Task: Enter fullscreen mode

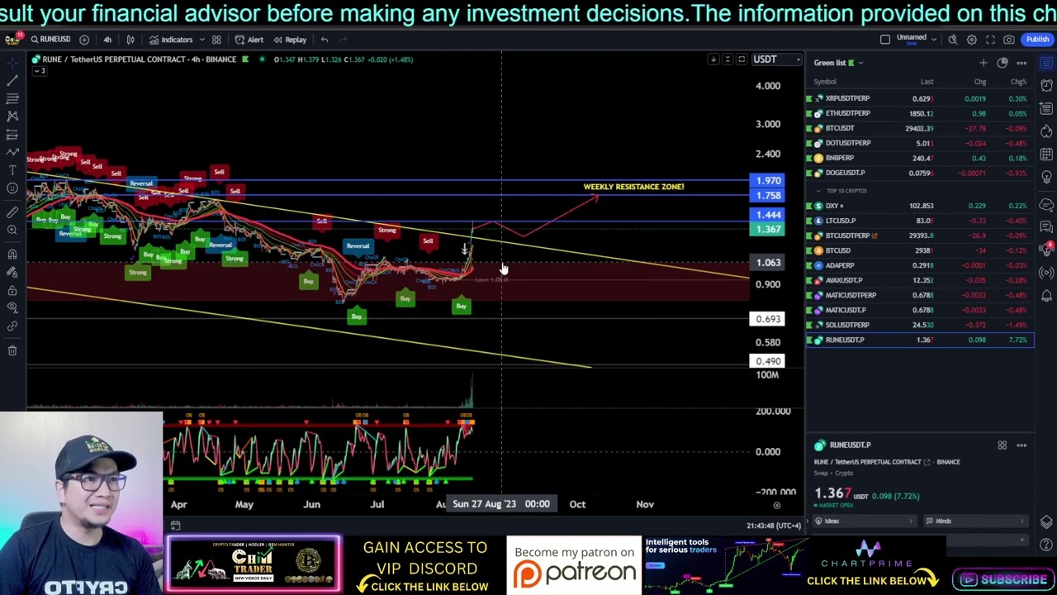Action: coord(990,40)
